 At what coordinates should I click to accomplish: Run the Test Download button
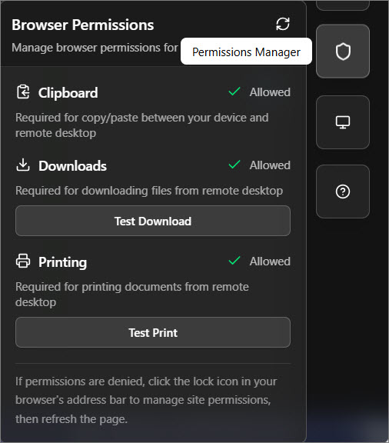[x=153, y=221]
